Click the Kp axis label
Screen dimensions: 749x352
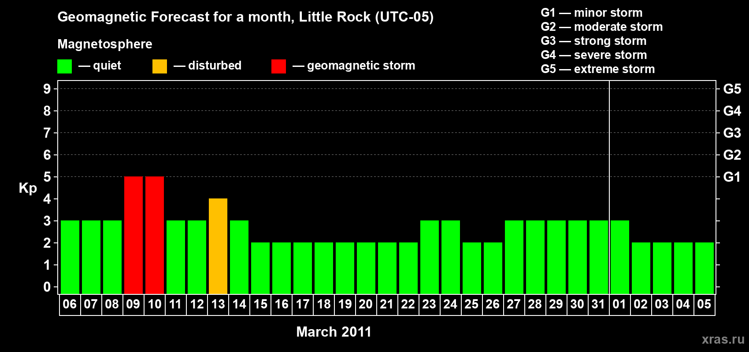[x=28, y=188]
